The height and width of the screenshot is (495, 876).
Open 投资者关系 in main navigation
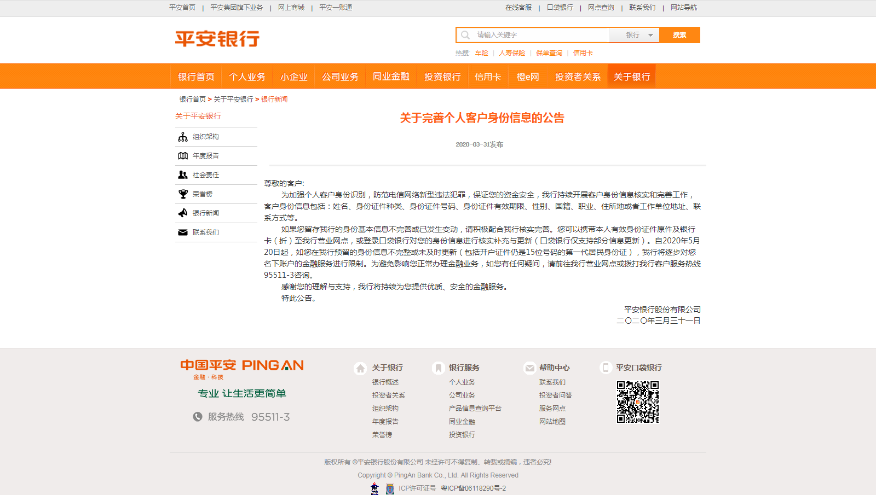pyautogui.click(x=578, y=77)
